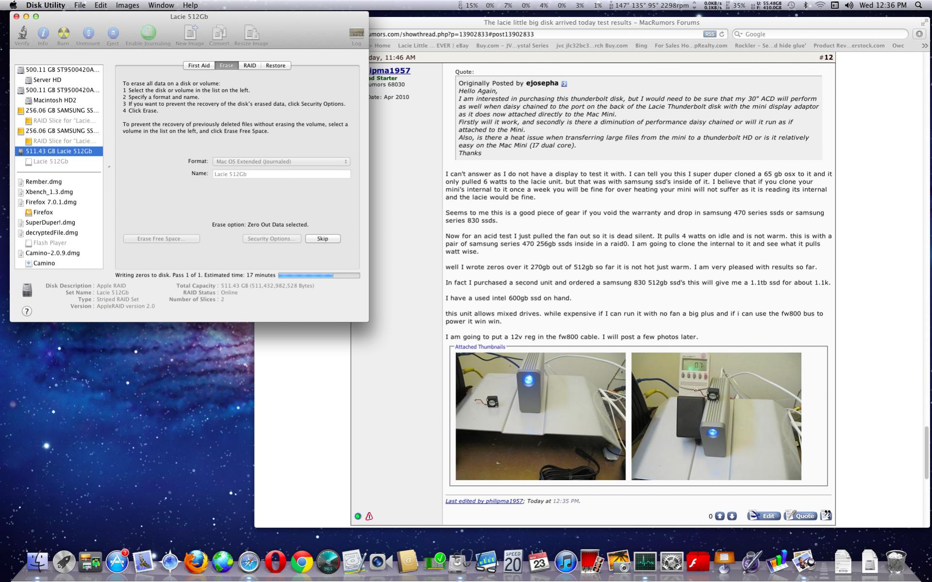Open Google Chrome from the Dock

click(x=302, y=562)
